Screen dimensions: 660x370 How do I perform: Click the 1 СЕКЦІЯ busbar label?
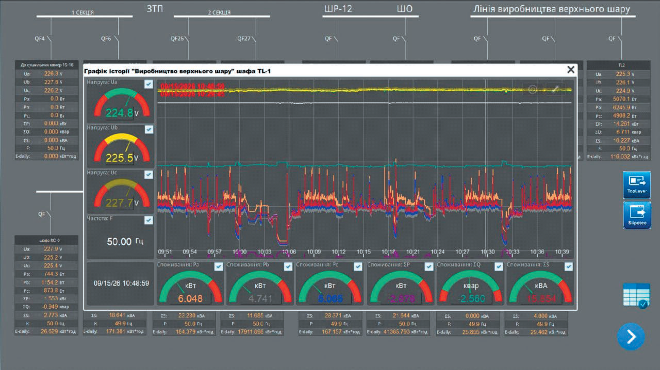[x=82, y=12]
